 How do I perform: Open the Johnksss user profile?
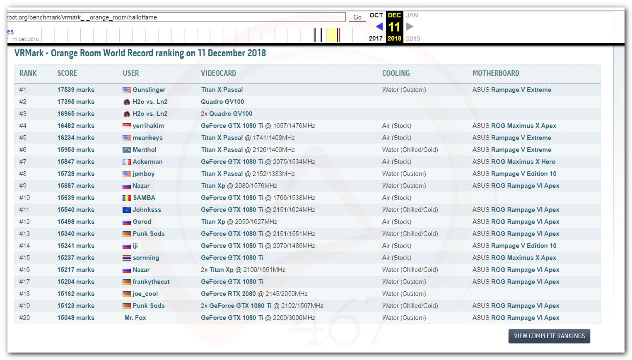click(147, 210)
